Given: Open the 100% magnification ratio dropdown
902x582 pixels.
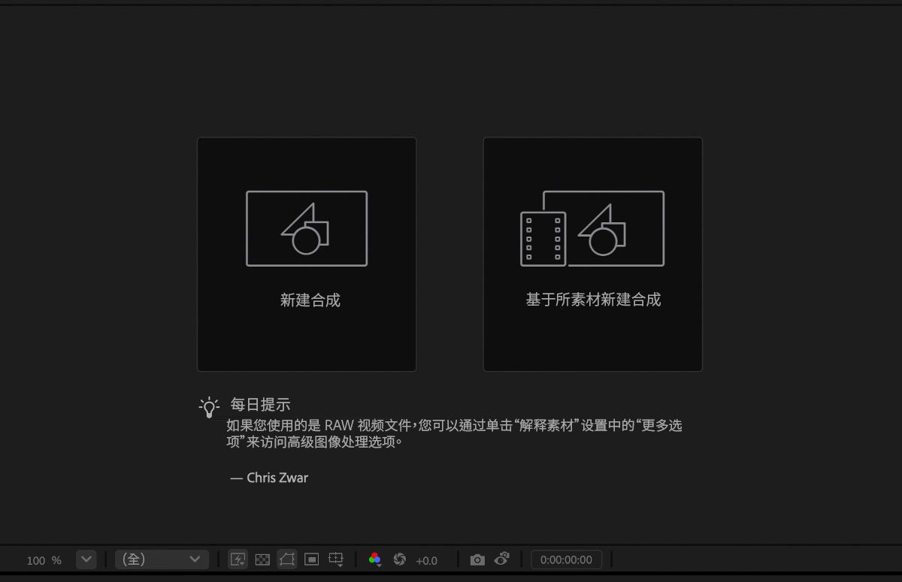Looking at the screenshot, I should [x=85, y=559].
